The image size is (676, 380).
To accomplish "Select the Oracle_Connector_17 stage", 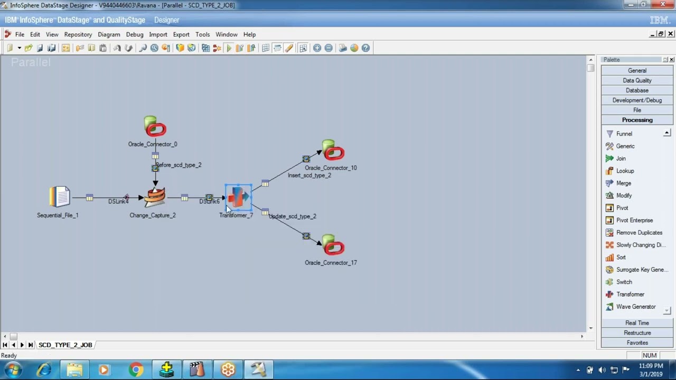I will [x=333, y=246].
